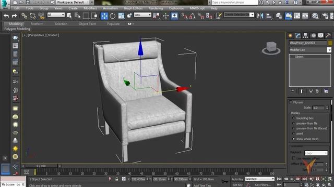Open the Modifiers menu
The width and height of the screenshot is (334, 187).
[90, 8]
